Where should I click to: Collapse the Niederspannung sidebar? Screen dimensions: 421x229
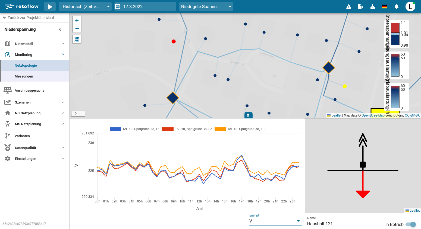point(60,29)
